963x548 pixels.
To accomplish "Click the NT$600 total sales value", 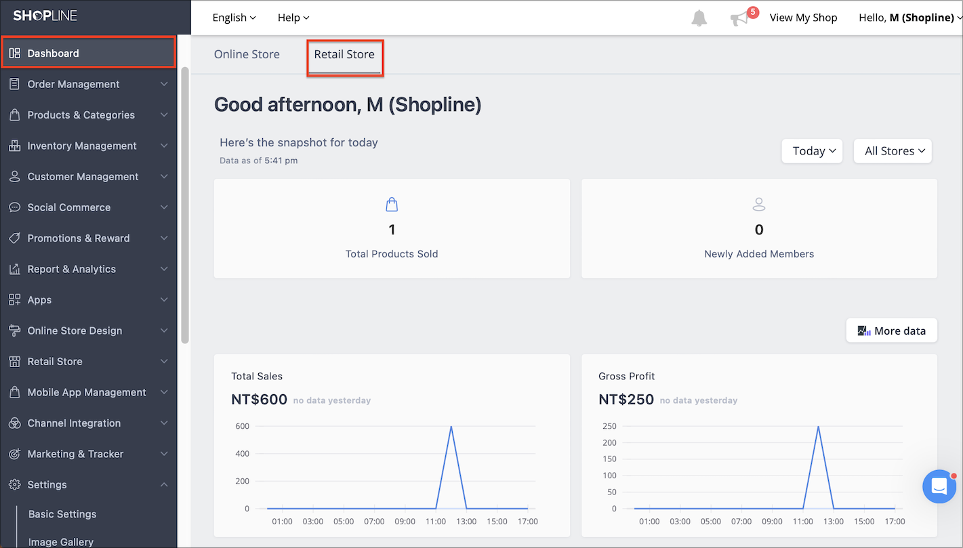I will coord(259,400).
